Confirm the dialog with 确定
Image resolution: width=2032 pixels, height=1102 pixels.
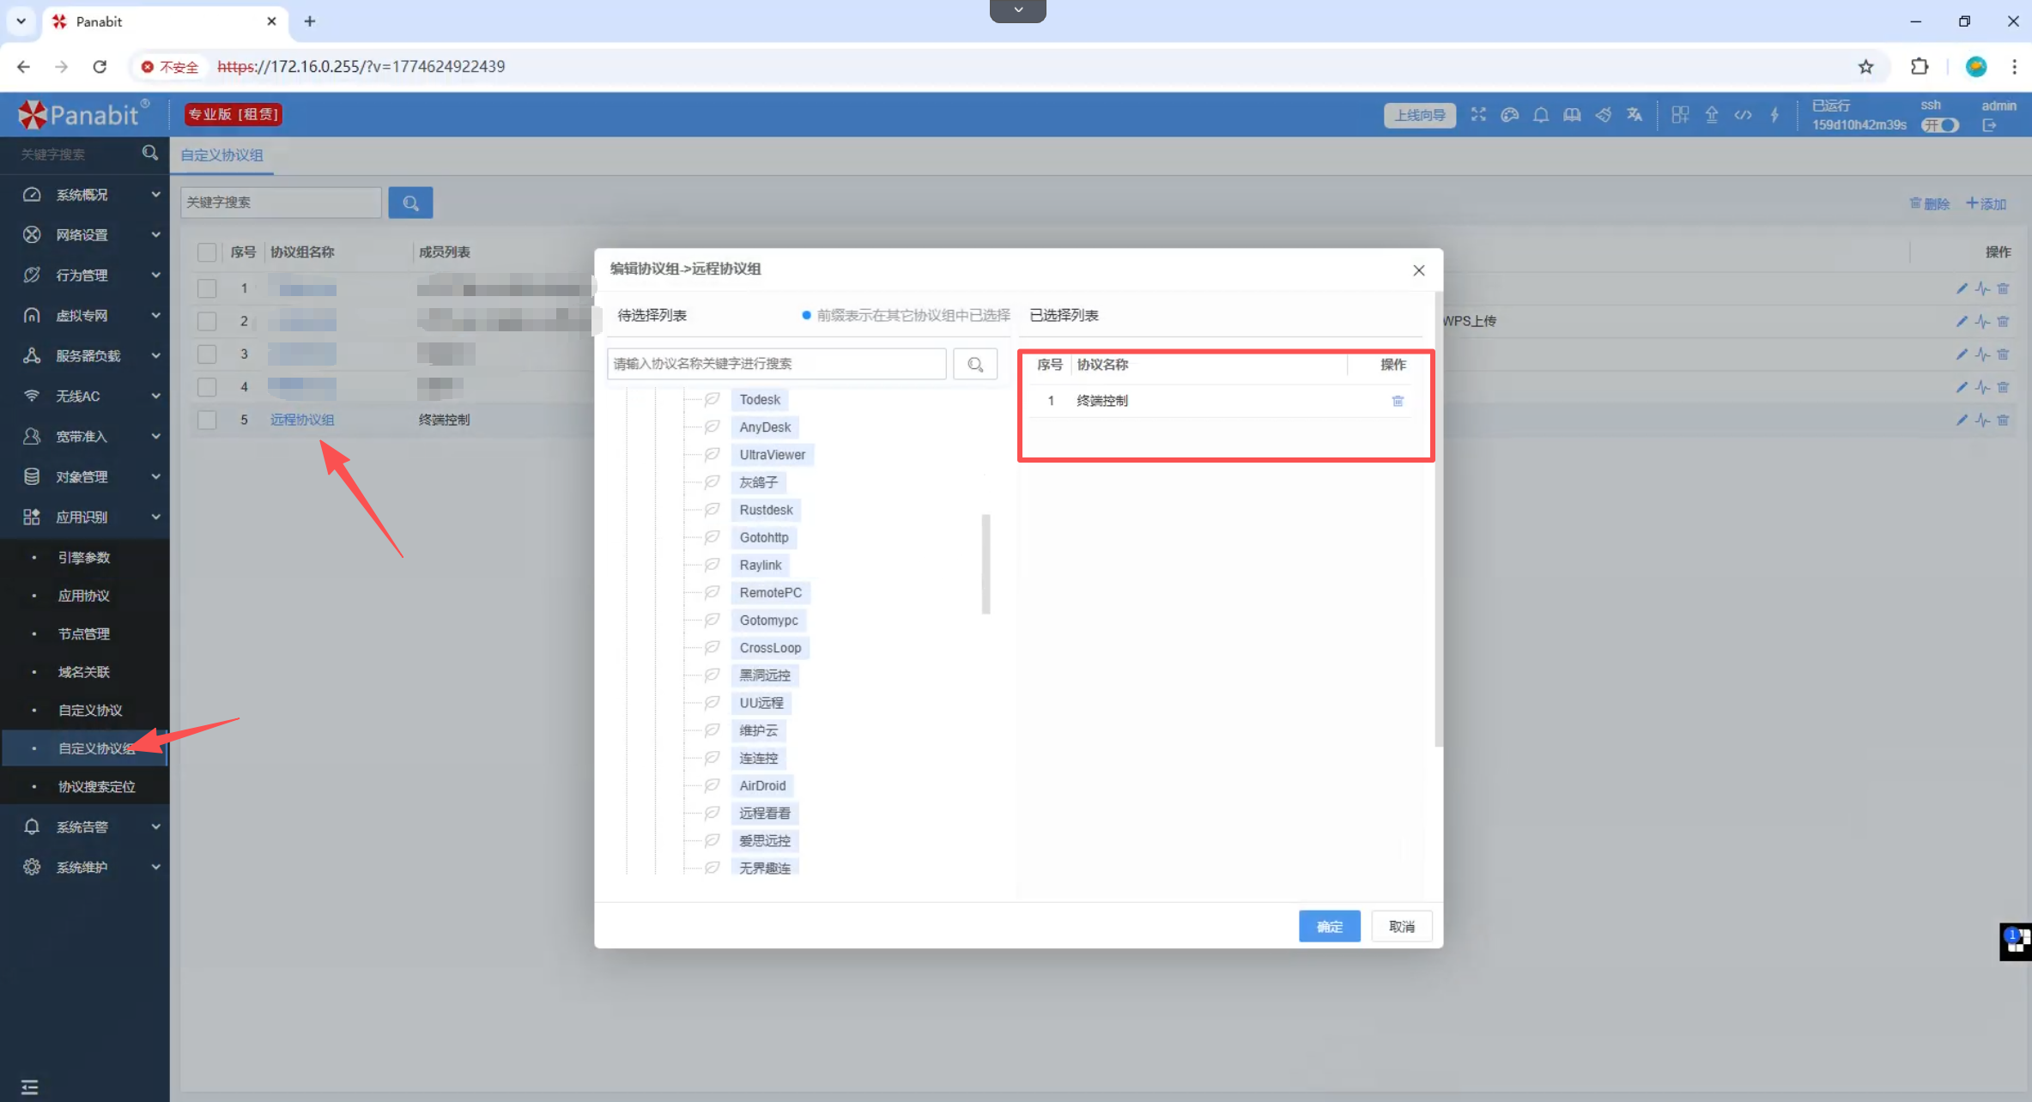1329,926
